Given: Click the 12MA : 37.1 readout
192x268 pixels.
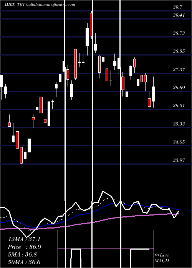Looking at the screenshot, I should [24, 239].
